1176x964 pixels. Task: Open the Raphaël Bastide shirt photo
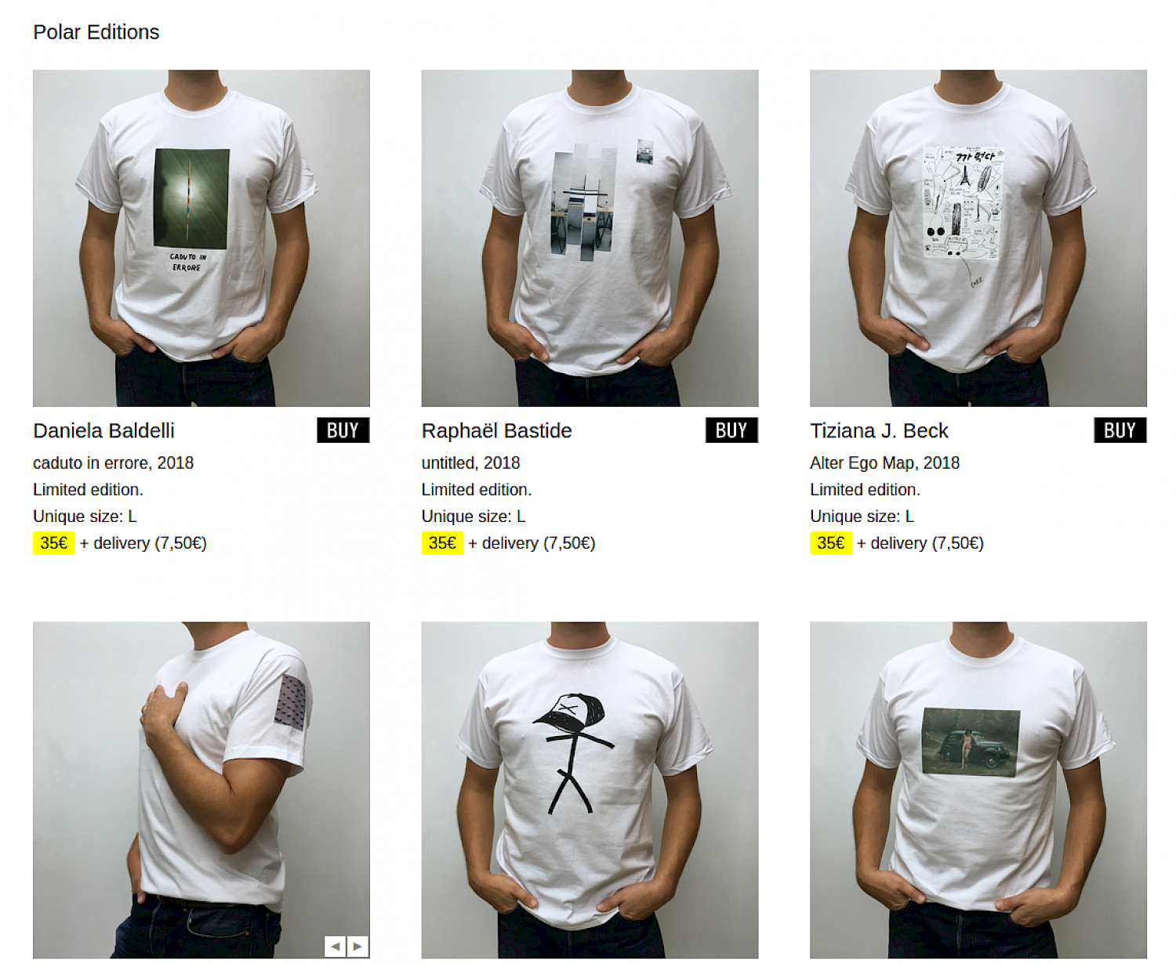pos(590,238)
